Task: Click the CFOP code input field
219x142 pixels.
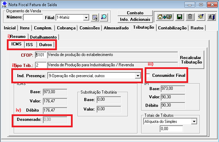Action: point(40,55)
